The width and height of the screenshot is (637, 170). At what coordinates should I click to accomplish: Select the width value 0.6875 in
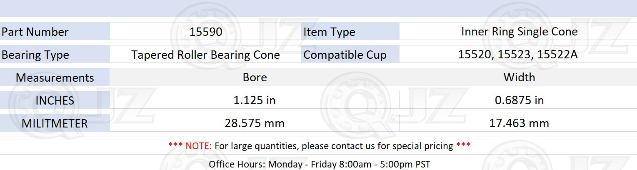pyautogui.click(x=519, y=100)
